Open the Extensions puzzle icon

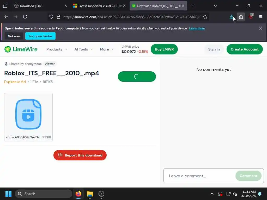pos(241,17)
